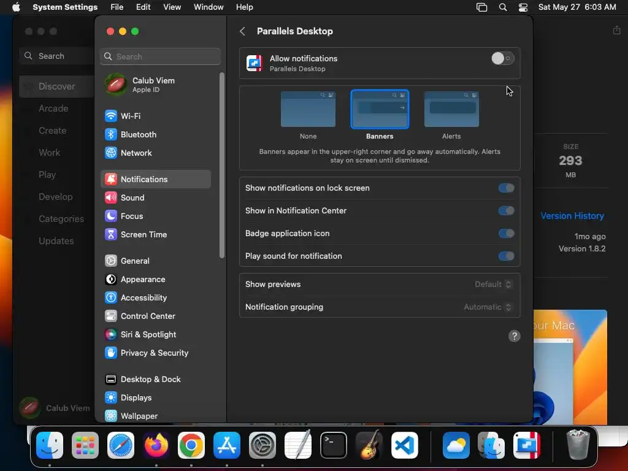This screenshot has height=471, width=628.
Task: Select Notifications in the sidebar
Action: pyautogui.click(x=155, y=180)
